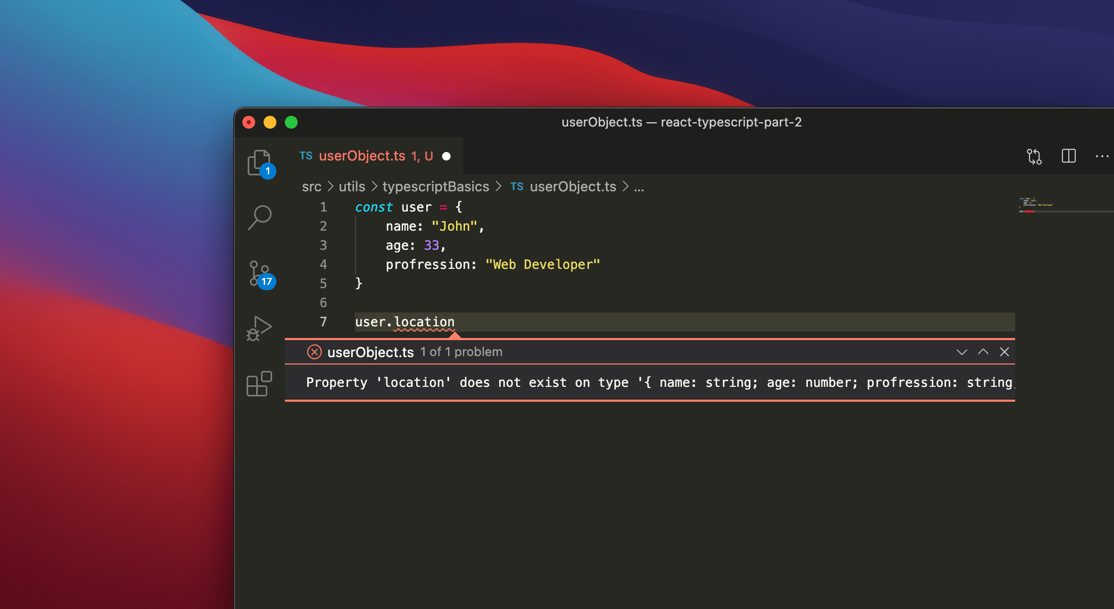Open the Explorer view in activity bar
Viewport: 1114px width, 609px height.
pos(259,163)
